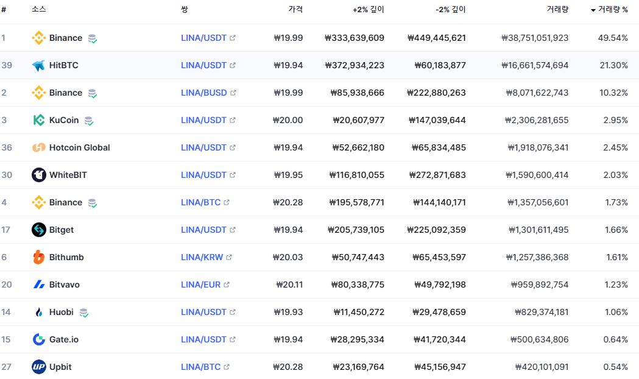This screenshot has width=639, height=379.
Task: Sort table by 소스 source column header
Action: click(39, 9)
